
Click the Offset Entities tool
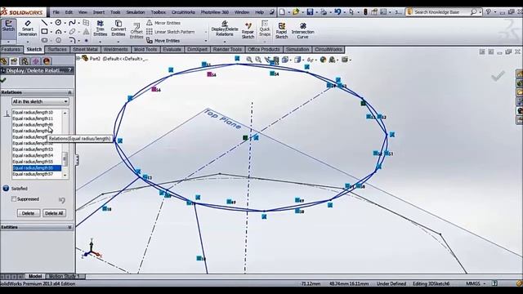click(x=136, y=31)
